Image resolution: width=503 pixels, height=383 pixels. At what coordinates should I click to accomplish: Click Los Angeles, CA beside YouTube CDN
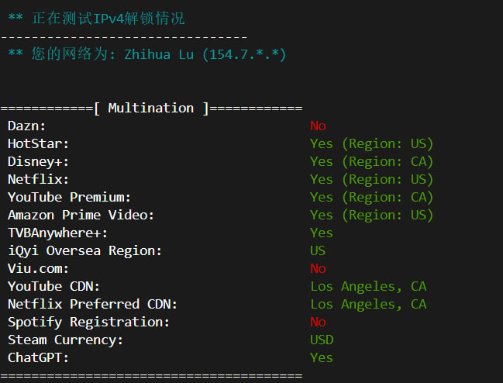[368, 286]
